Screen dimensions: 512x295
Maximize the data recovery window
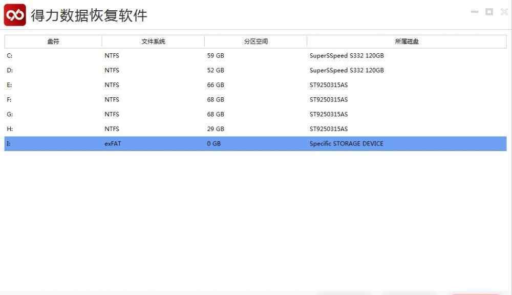(489, 12)
